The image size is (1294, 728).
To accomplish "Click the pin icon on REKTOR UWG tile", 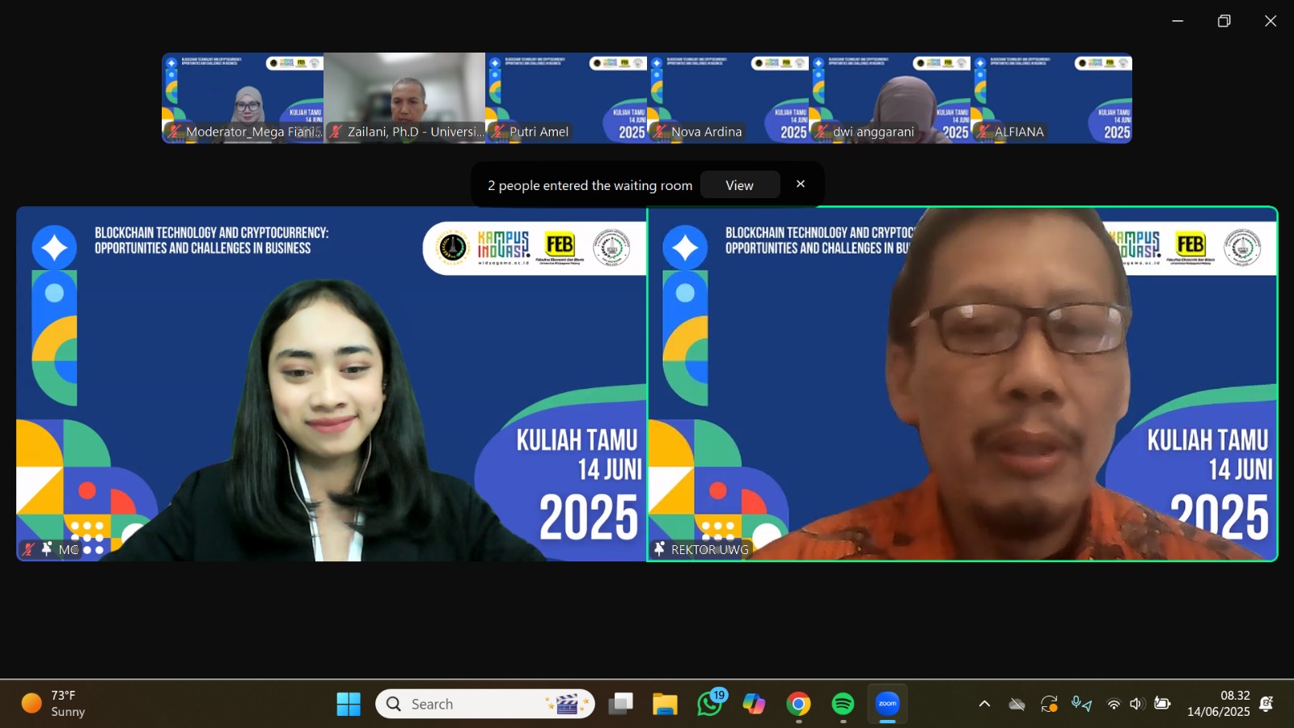I will coord(660,549).
